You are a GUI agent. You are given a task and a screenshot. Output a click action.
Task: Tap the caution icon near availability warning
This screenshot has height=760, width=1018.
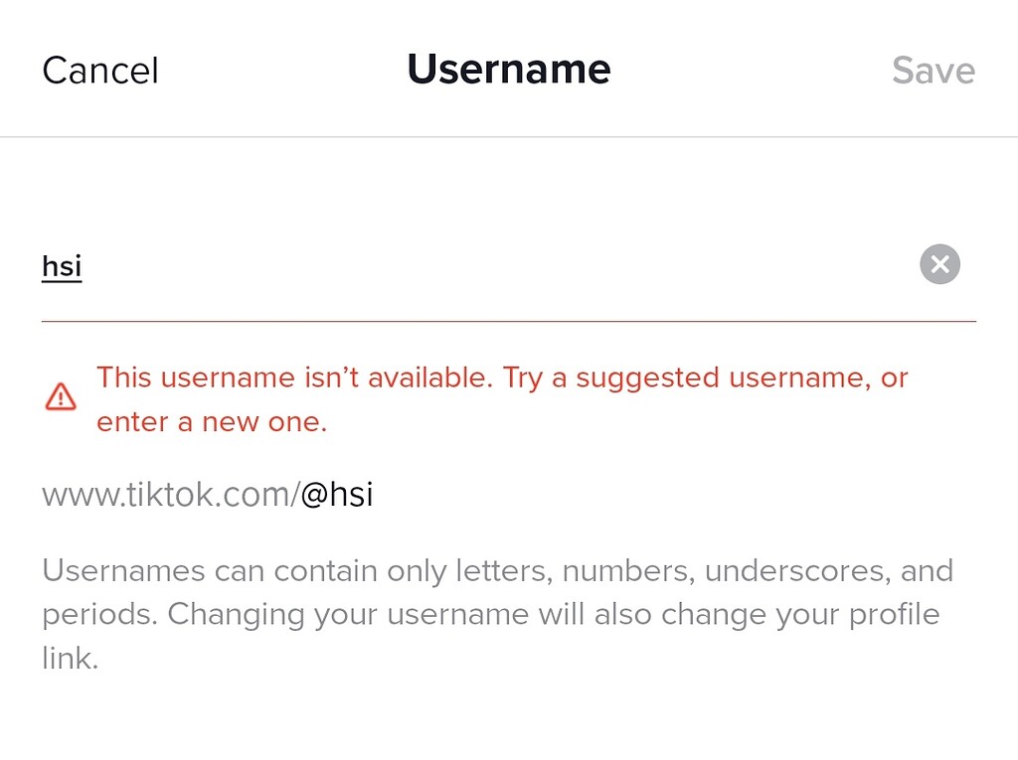pyautogui.click(x=60, y=396)
